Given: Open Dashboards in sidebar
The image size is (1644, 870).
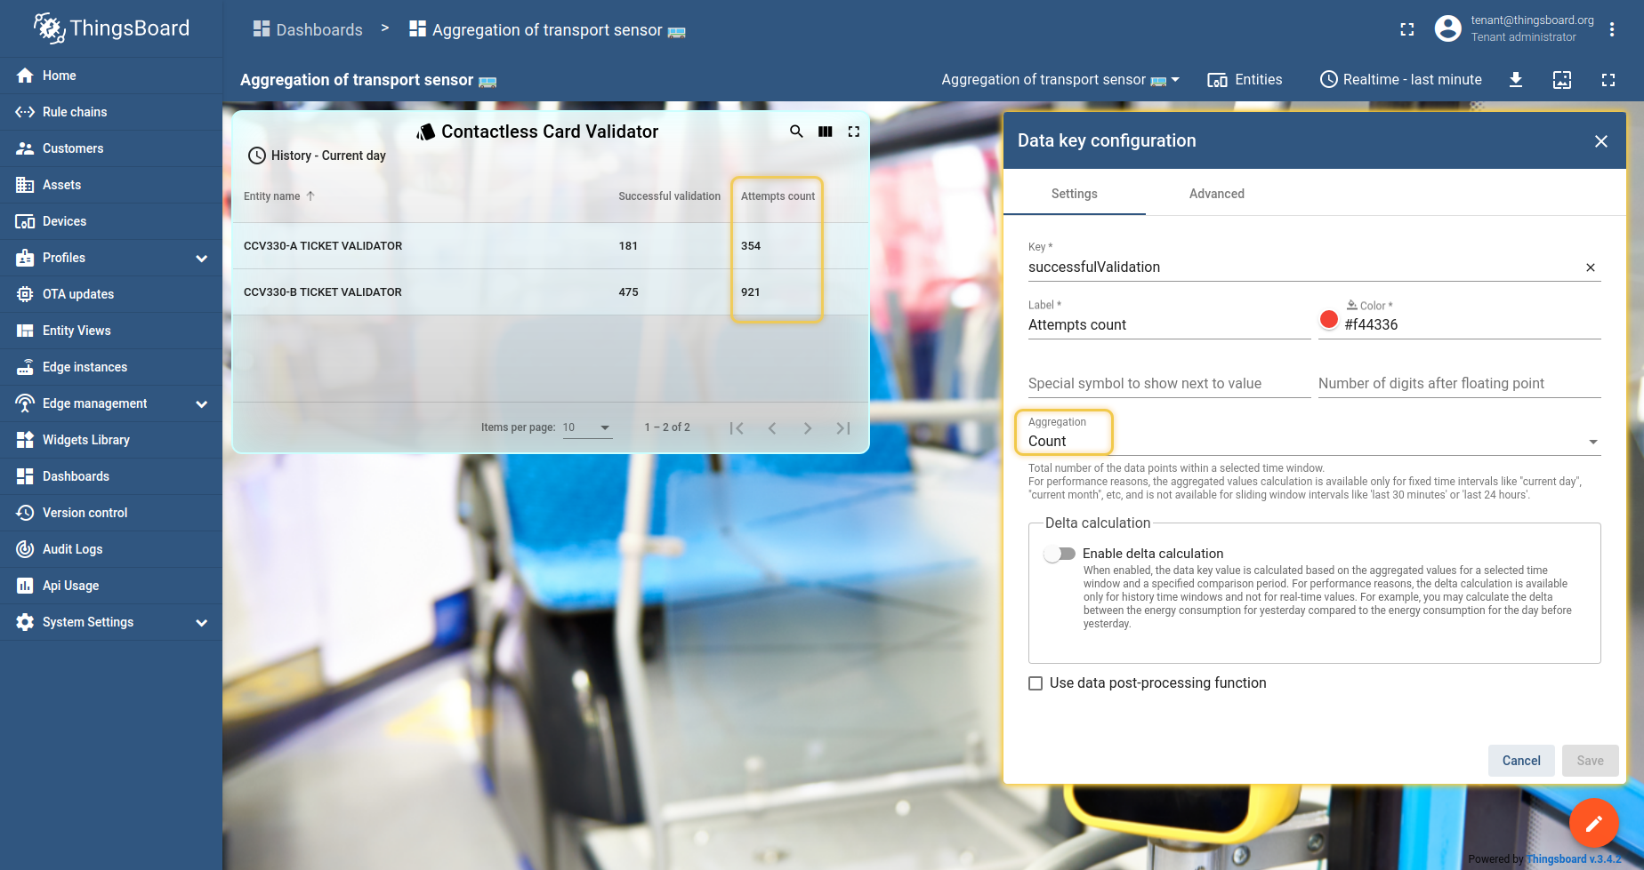Looking at the screenshot, I should pyautogui.click(x=111, y=476).
